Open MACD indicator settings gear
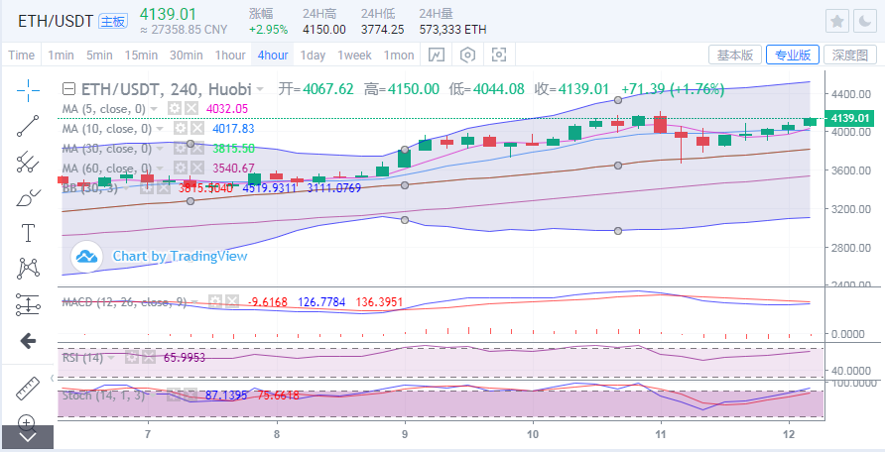The height and width of the screenshot is (452, 885). [x=214, y=302]
